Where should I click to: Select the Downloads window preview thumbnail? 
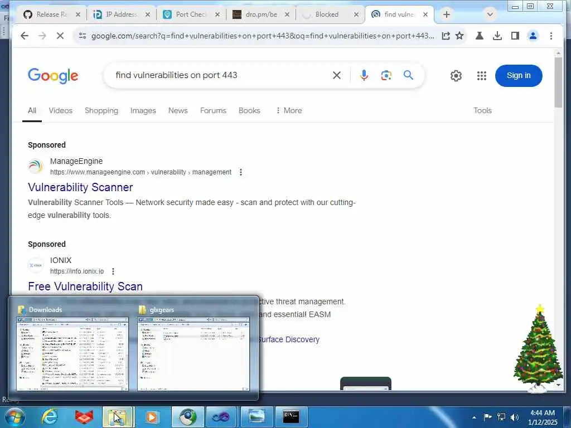coord(72,354)
